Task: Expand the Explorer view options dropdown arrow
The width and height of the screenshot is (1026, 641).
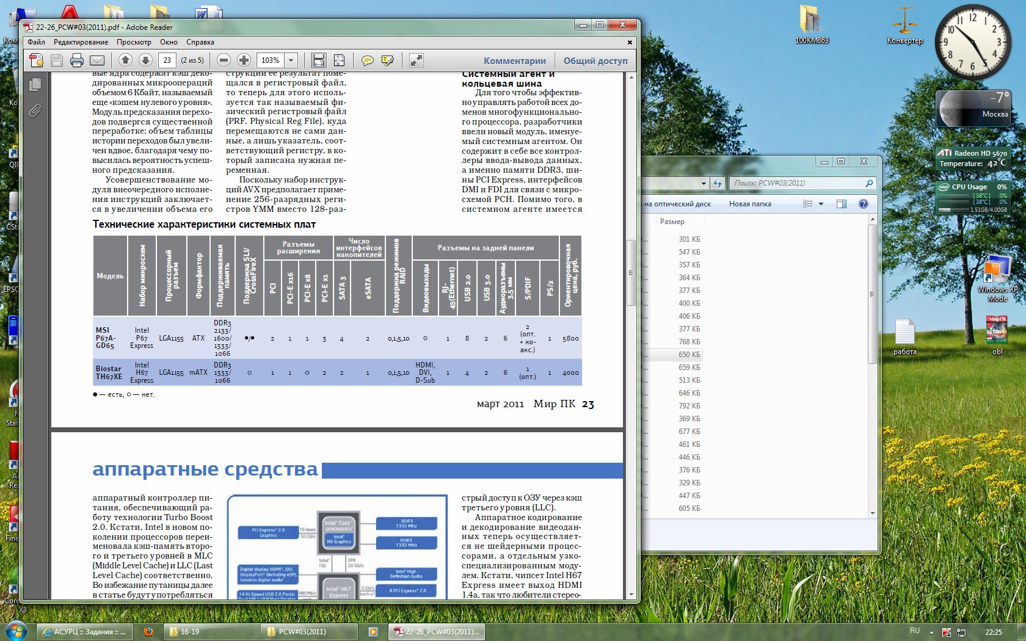Action: [x=821, y=204]
